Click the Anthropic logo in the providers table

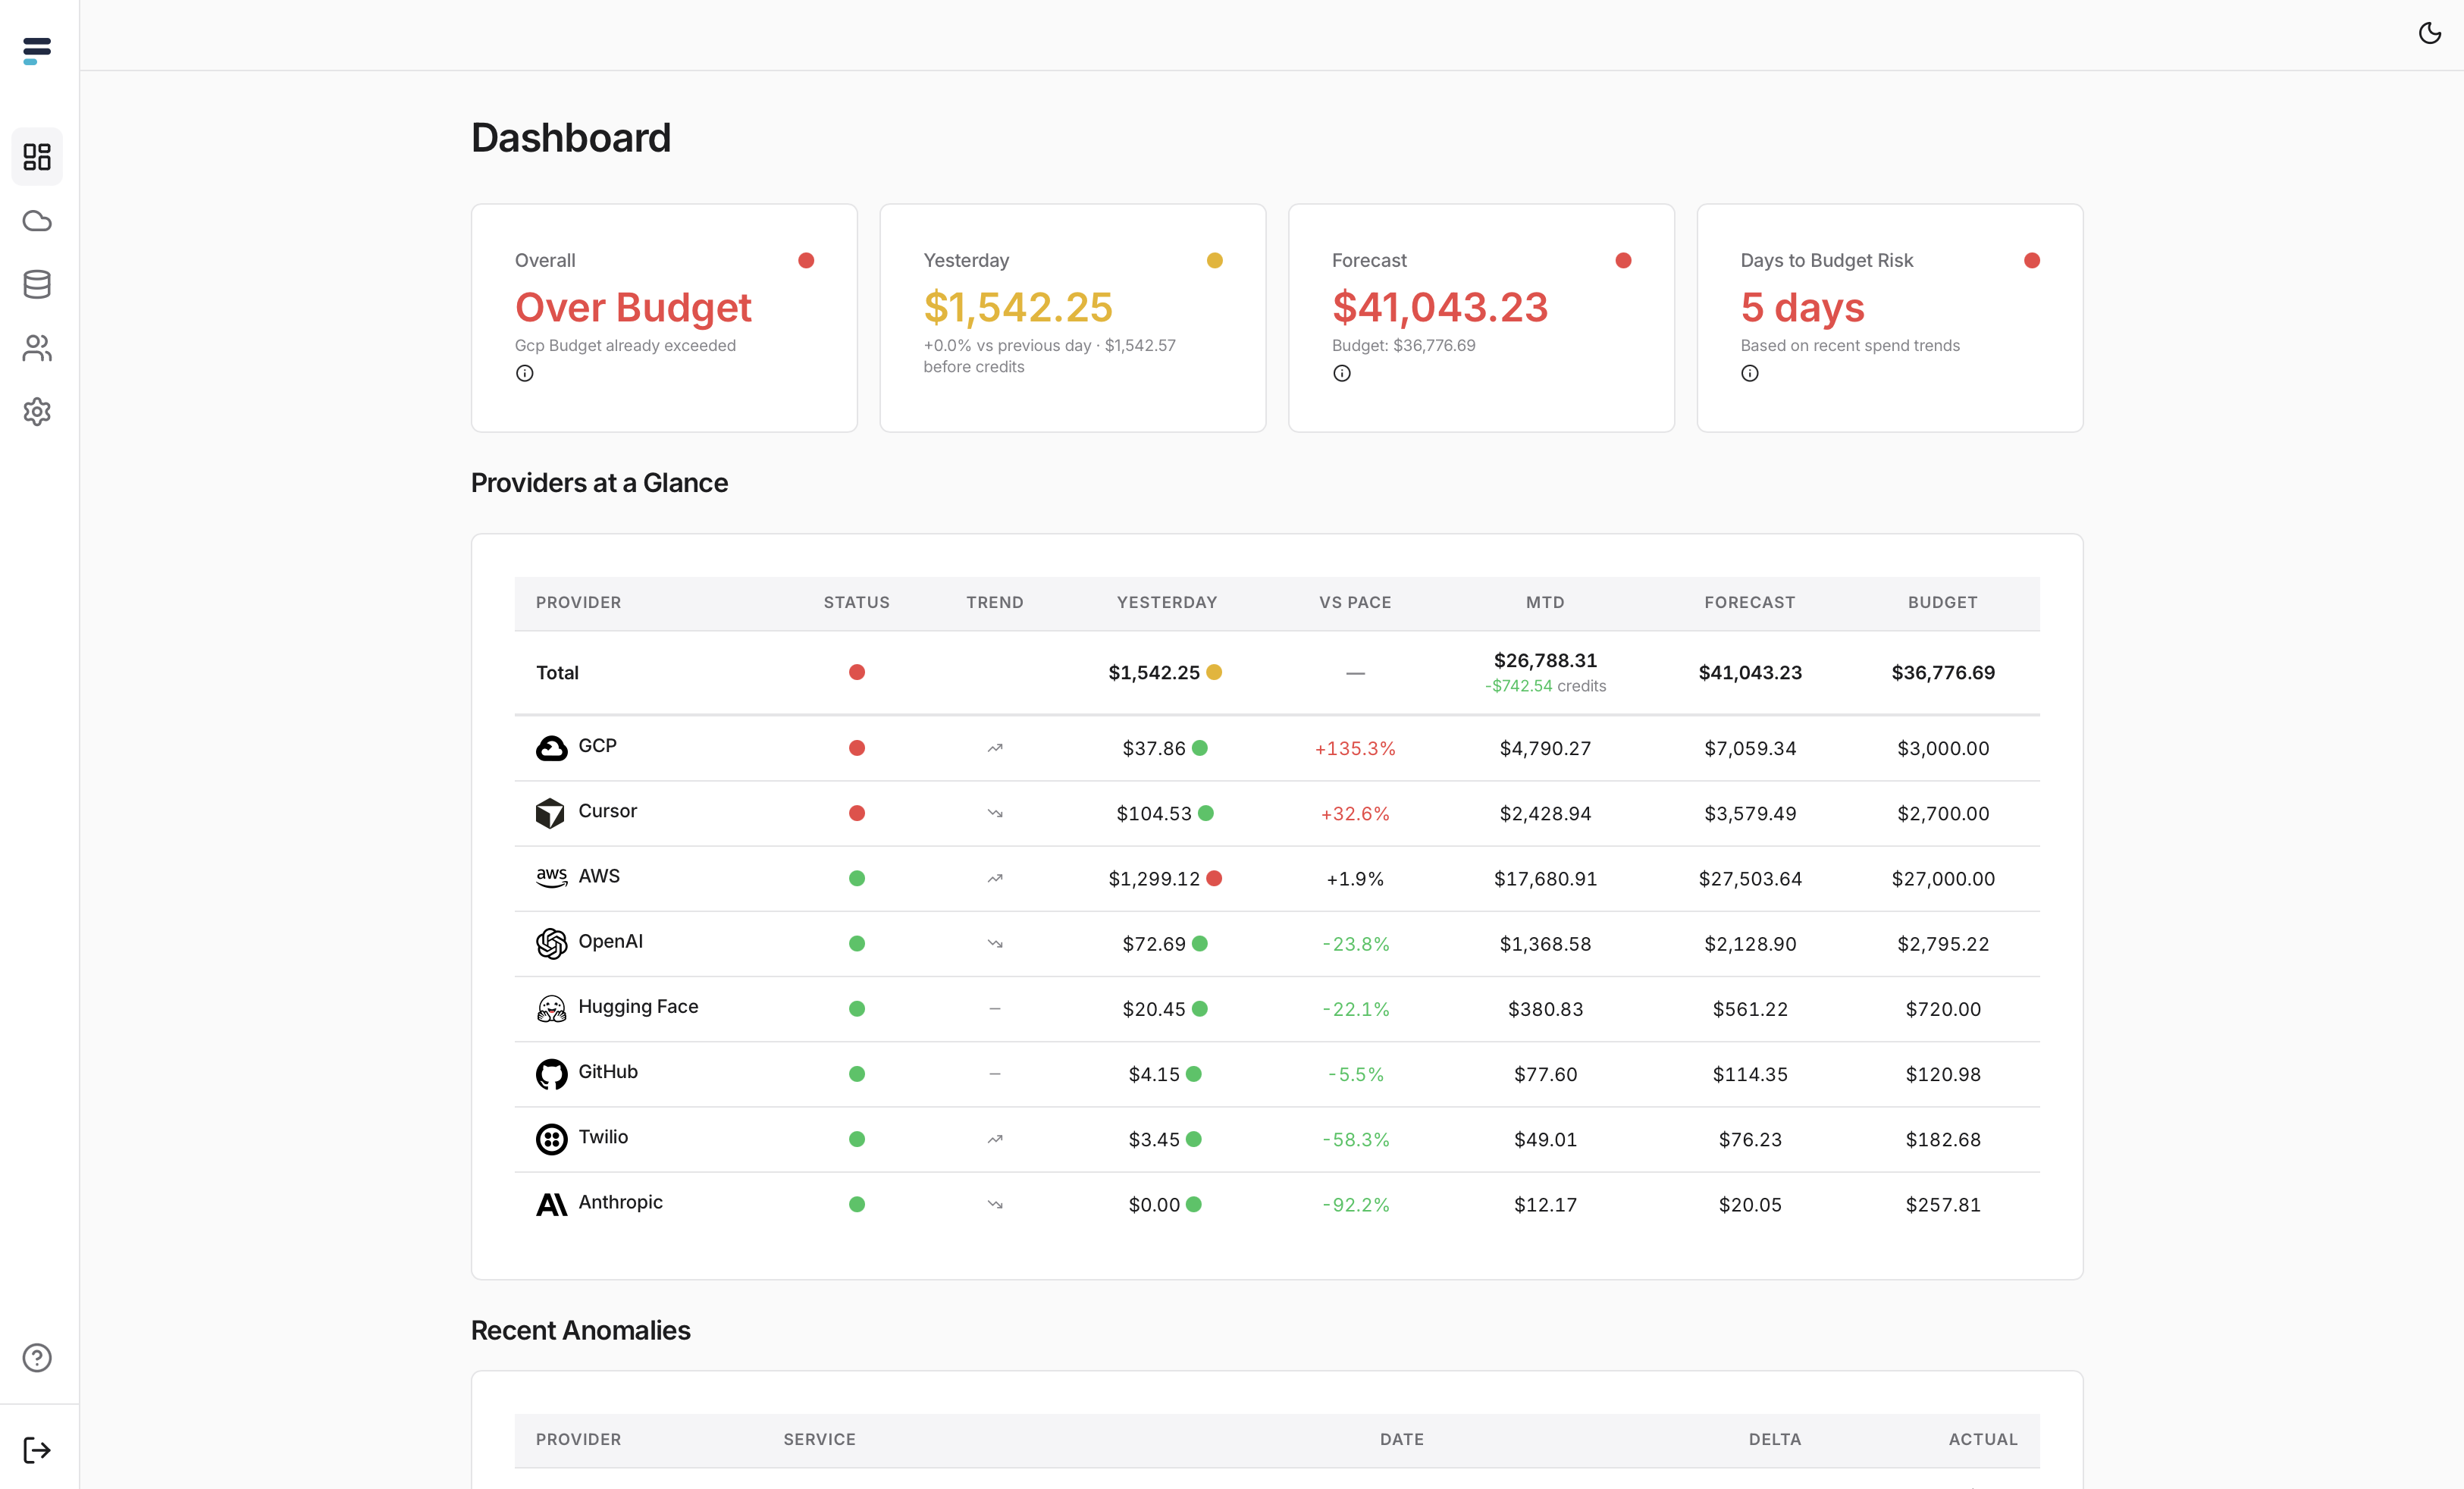point(551,1204)
